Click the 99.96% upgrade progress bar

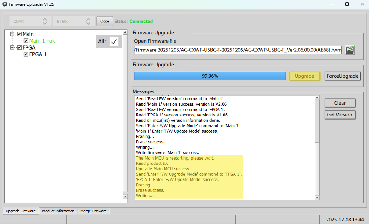[210, 76]
